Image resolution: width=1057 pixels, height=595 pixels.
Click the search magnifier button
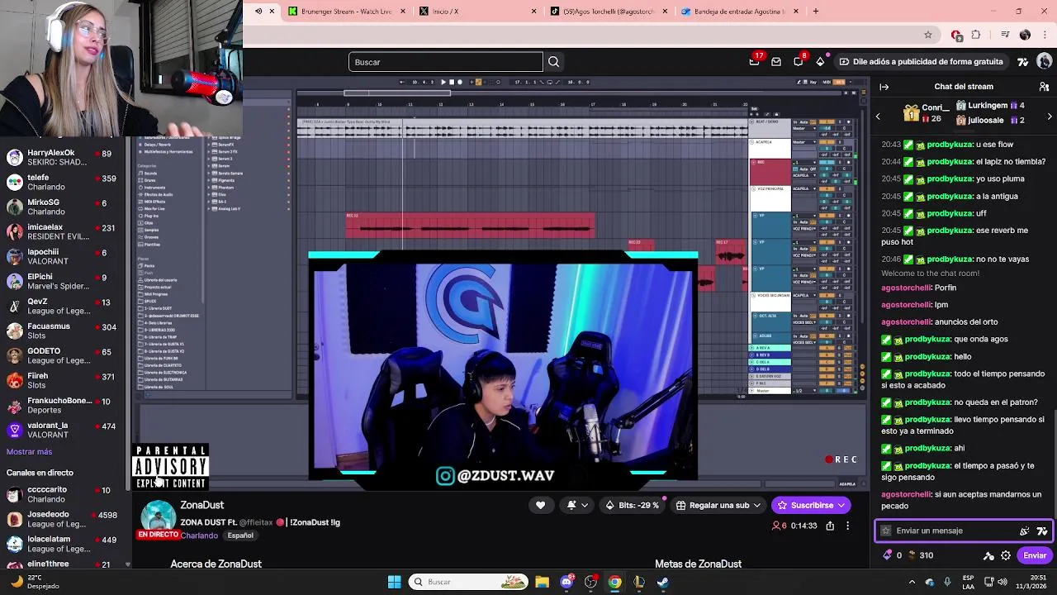[553, 62]
